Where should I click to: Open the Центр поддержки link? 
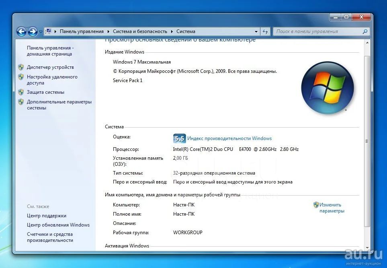(47, 216)
